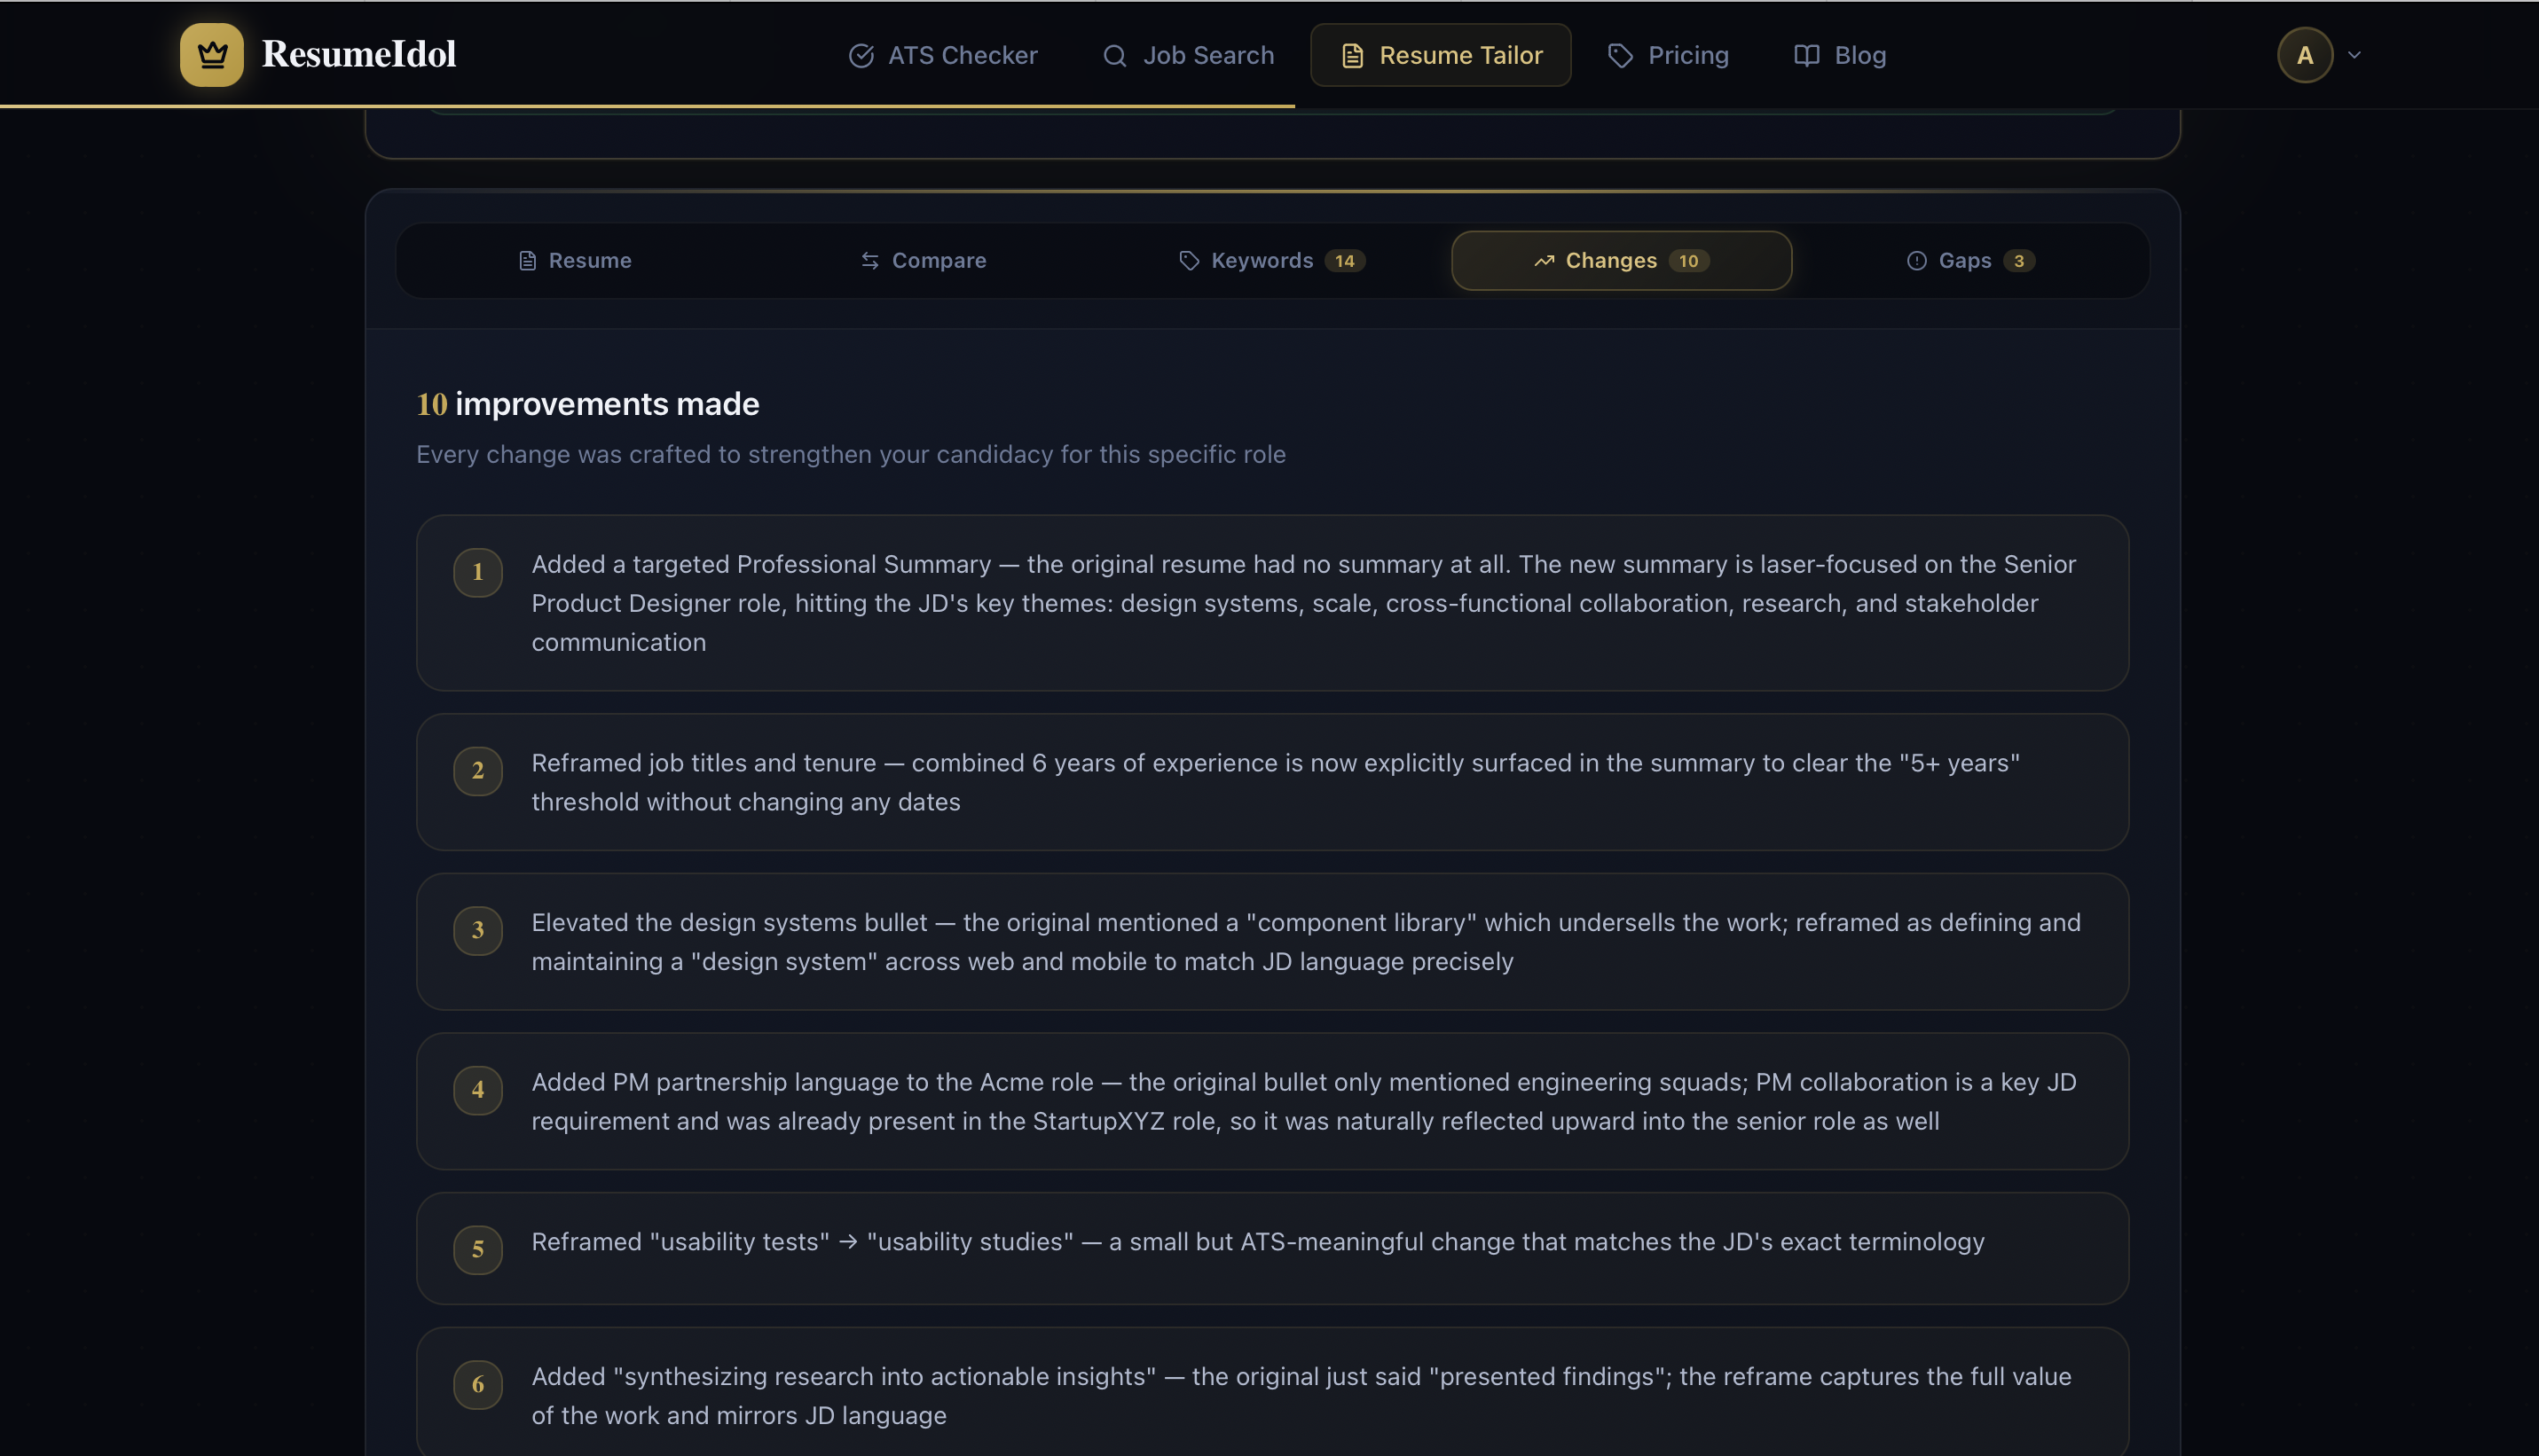Click the Keywords tag icon
The width and height of the screenshot is (2539, 1456).
tap(1189, 260)
